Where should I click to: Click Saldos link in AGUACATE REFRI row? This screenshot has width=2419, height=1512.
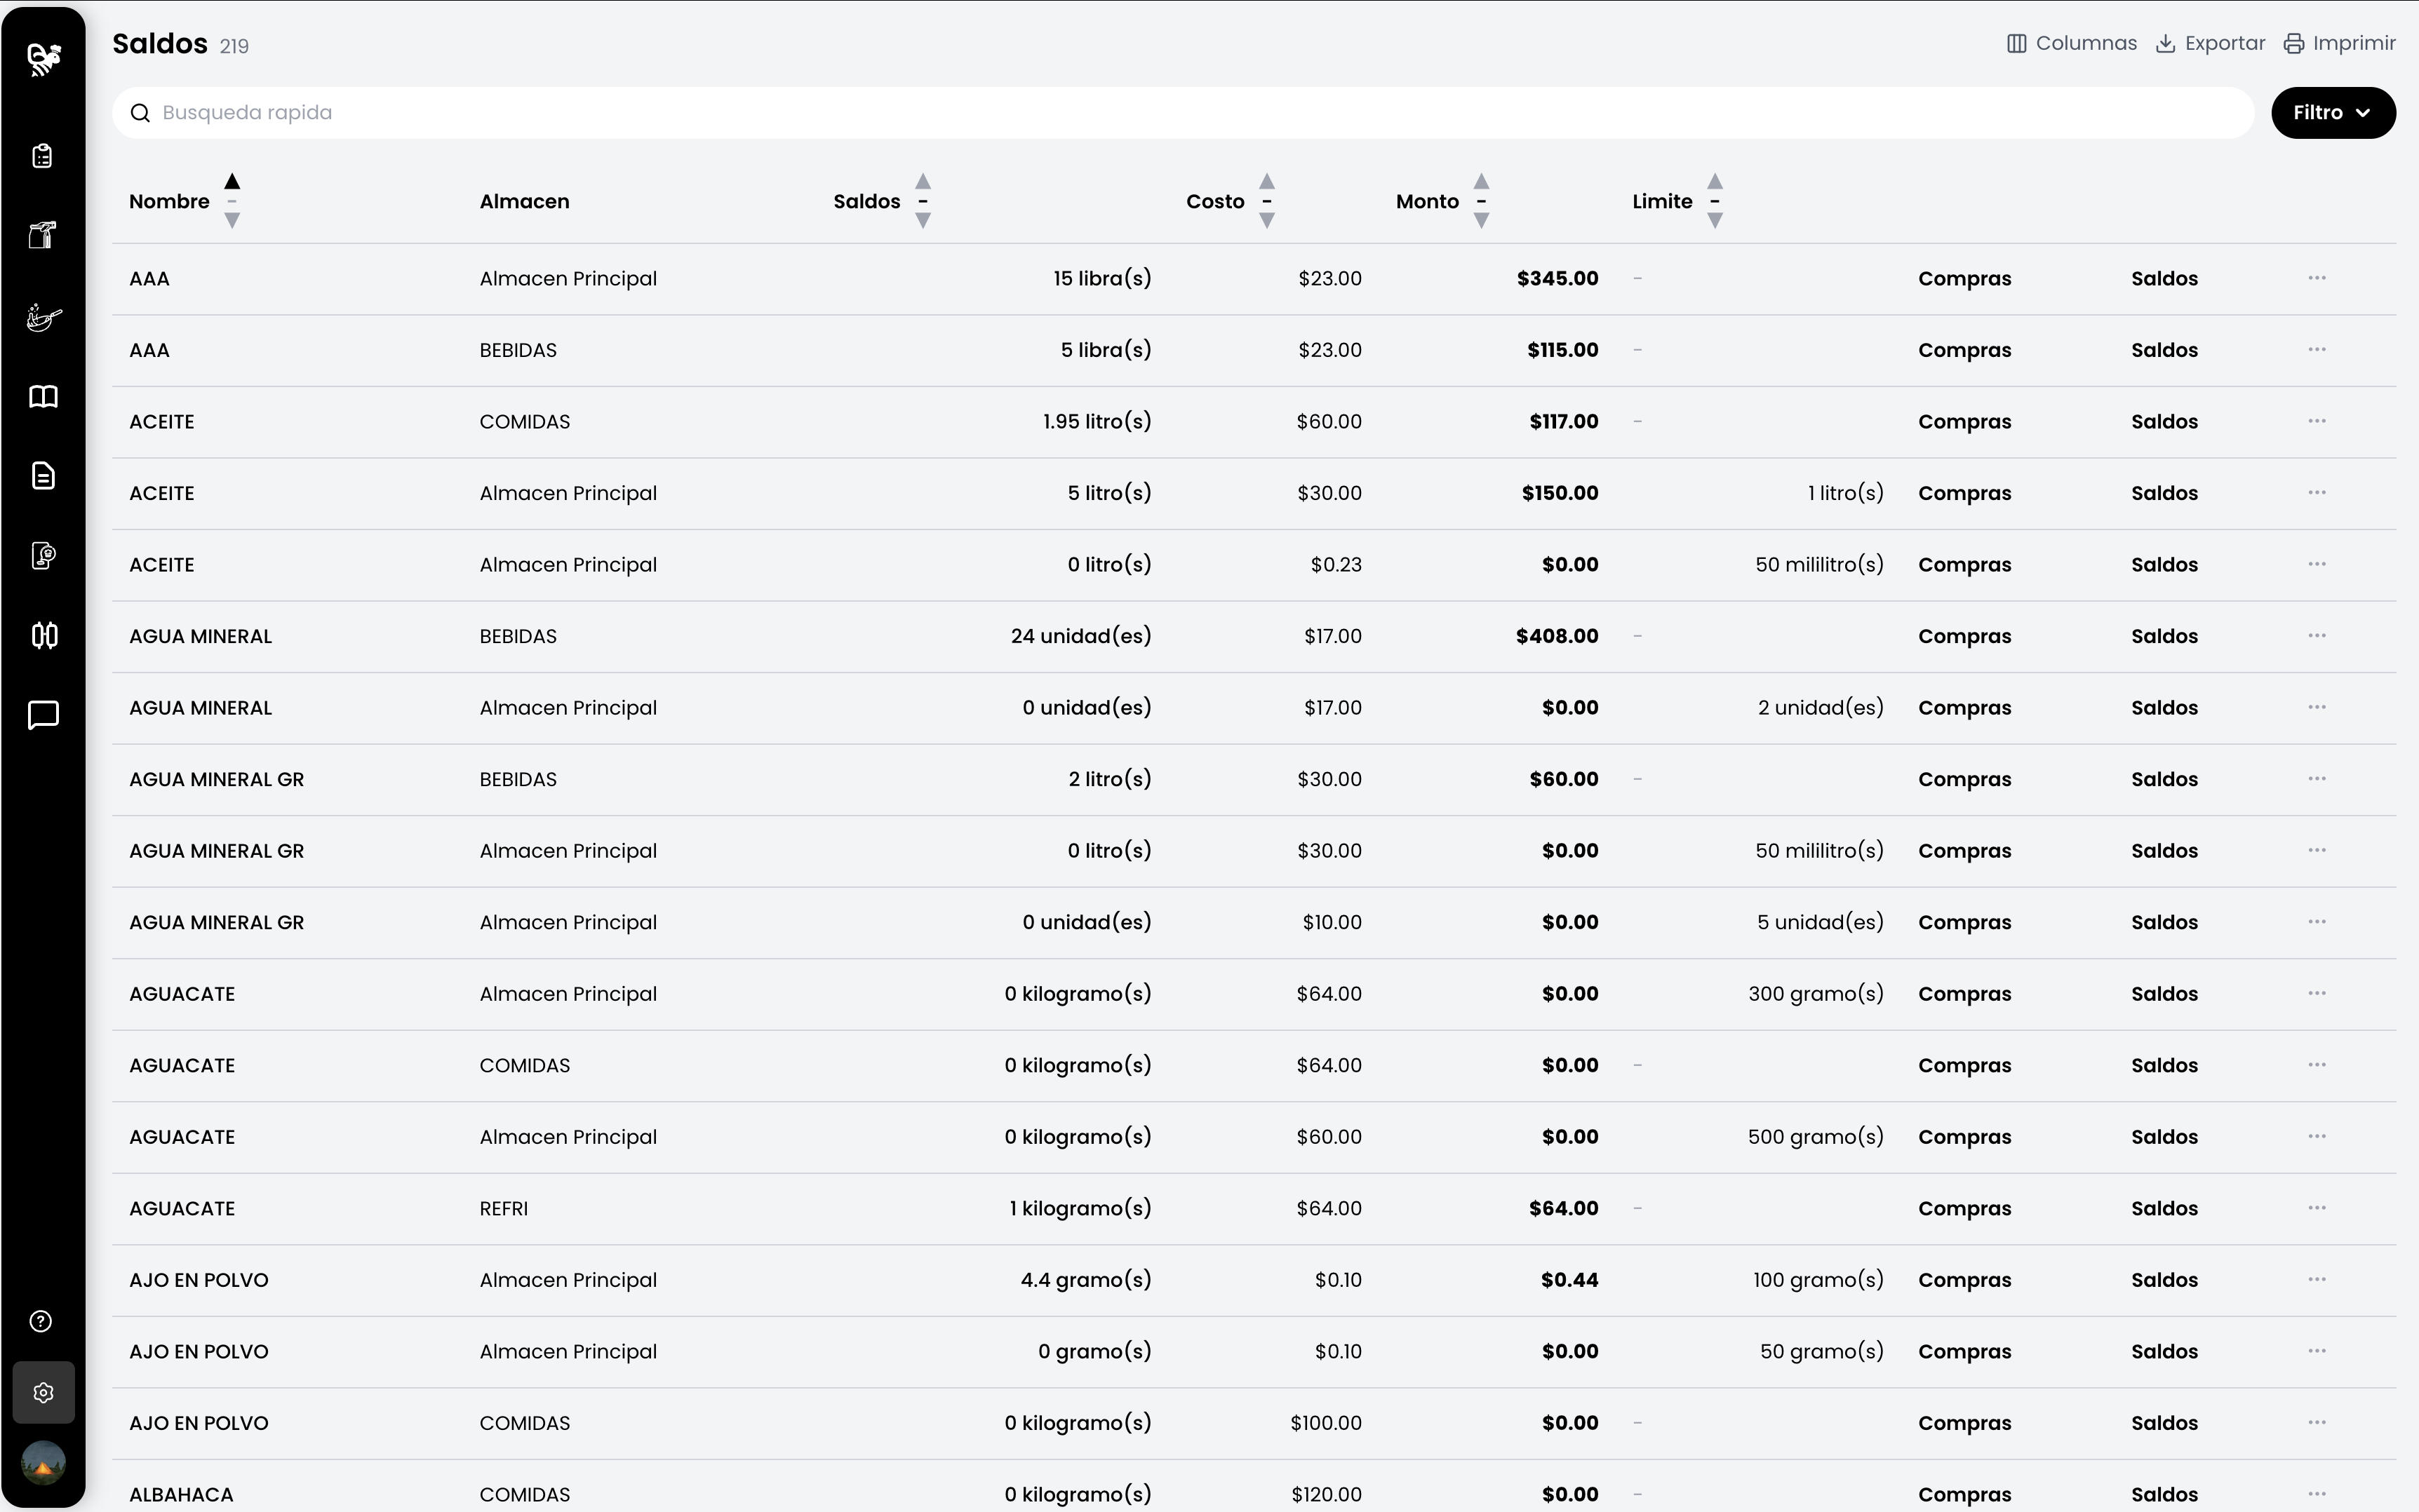[2163, 1208]
